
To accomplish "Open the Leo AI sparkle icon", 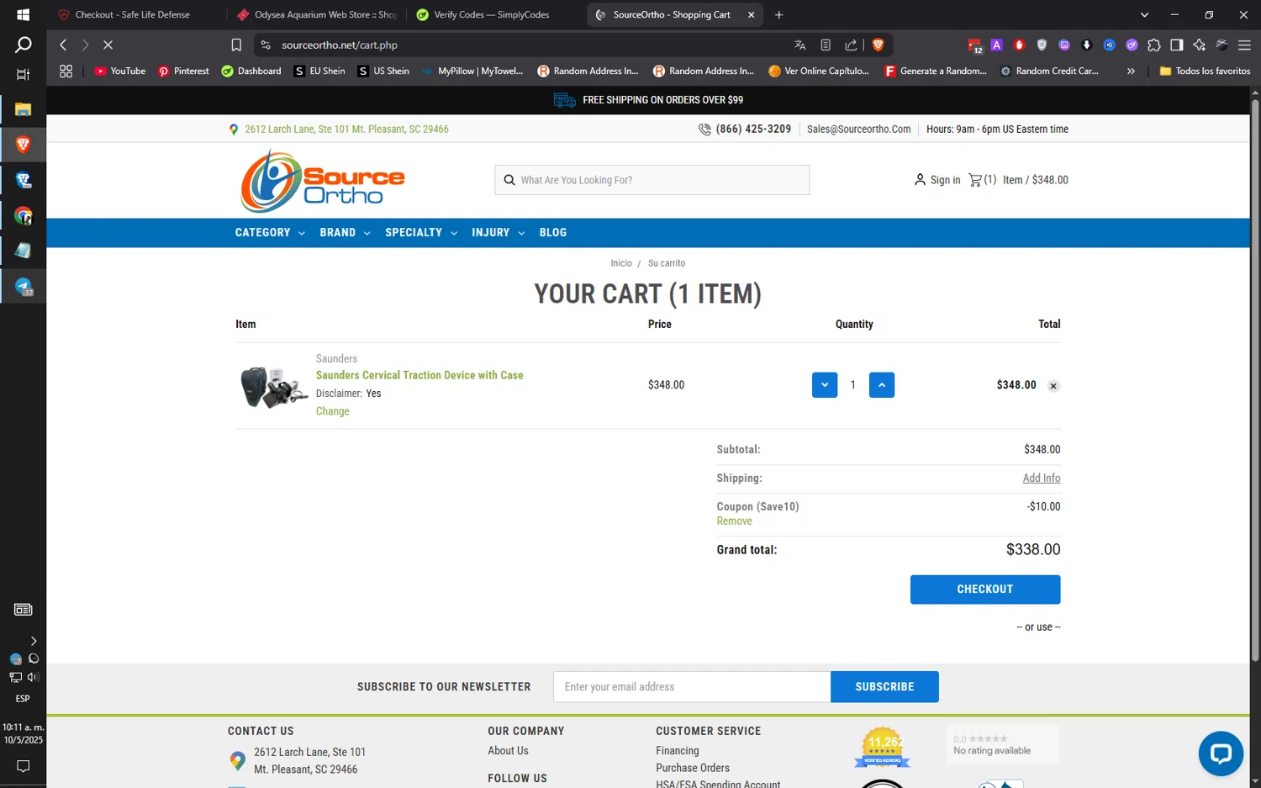I will pos(1199,45).
